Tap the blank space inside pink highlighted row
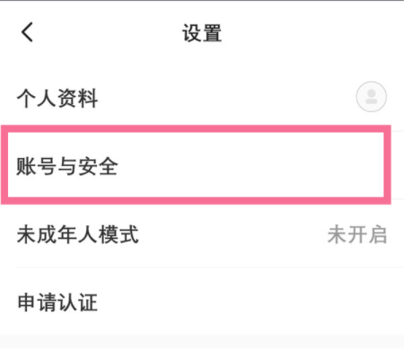Viewport: 411px width, 351px height. coord(250,165)
